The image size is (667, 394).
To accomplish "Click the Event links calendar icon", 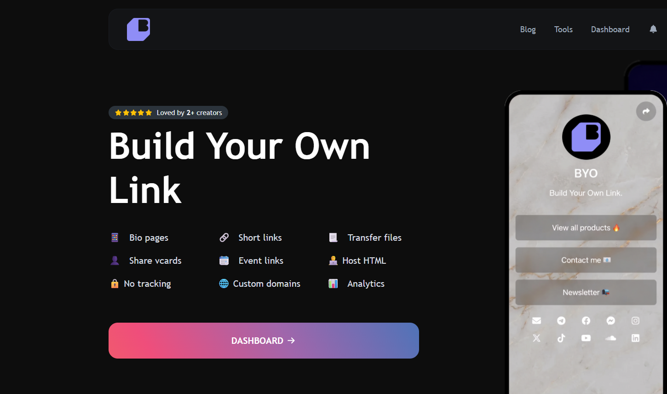I will [x=224, y=261].
